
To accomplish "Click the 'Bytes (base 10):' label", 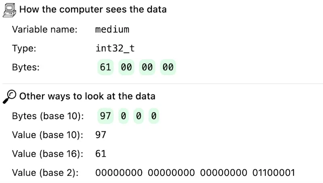I will [x=48, y=116].
